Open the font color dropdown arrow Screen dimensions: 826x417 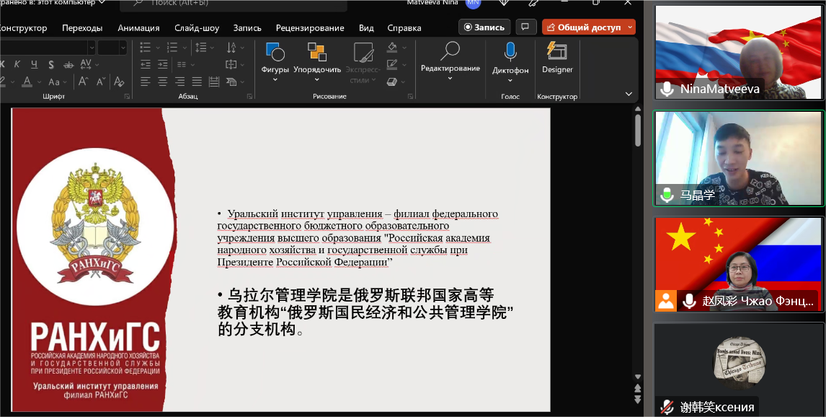click(38, 82)
